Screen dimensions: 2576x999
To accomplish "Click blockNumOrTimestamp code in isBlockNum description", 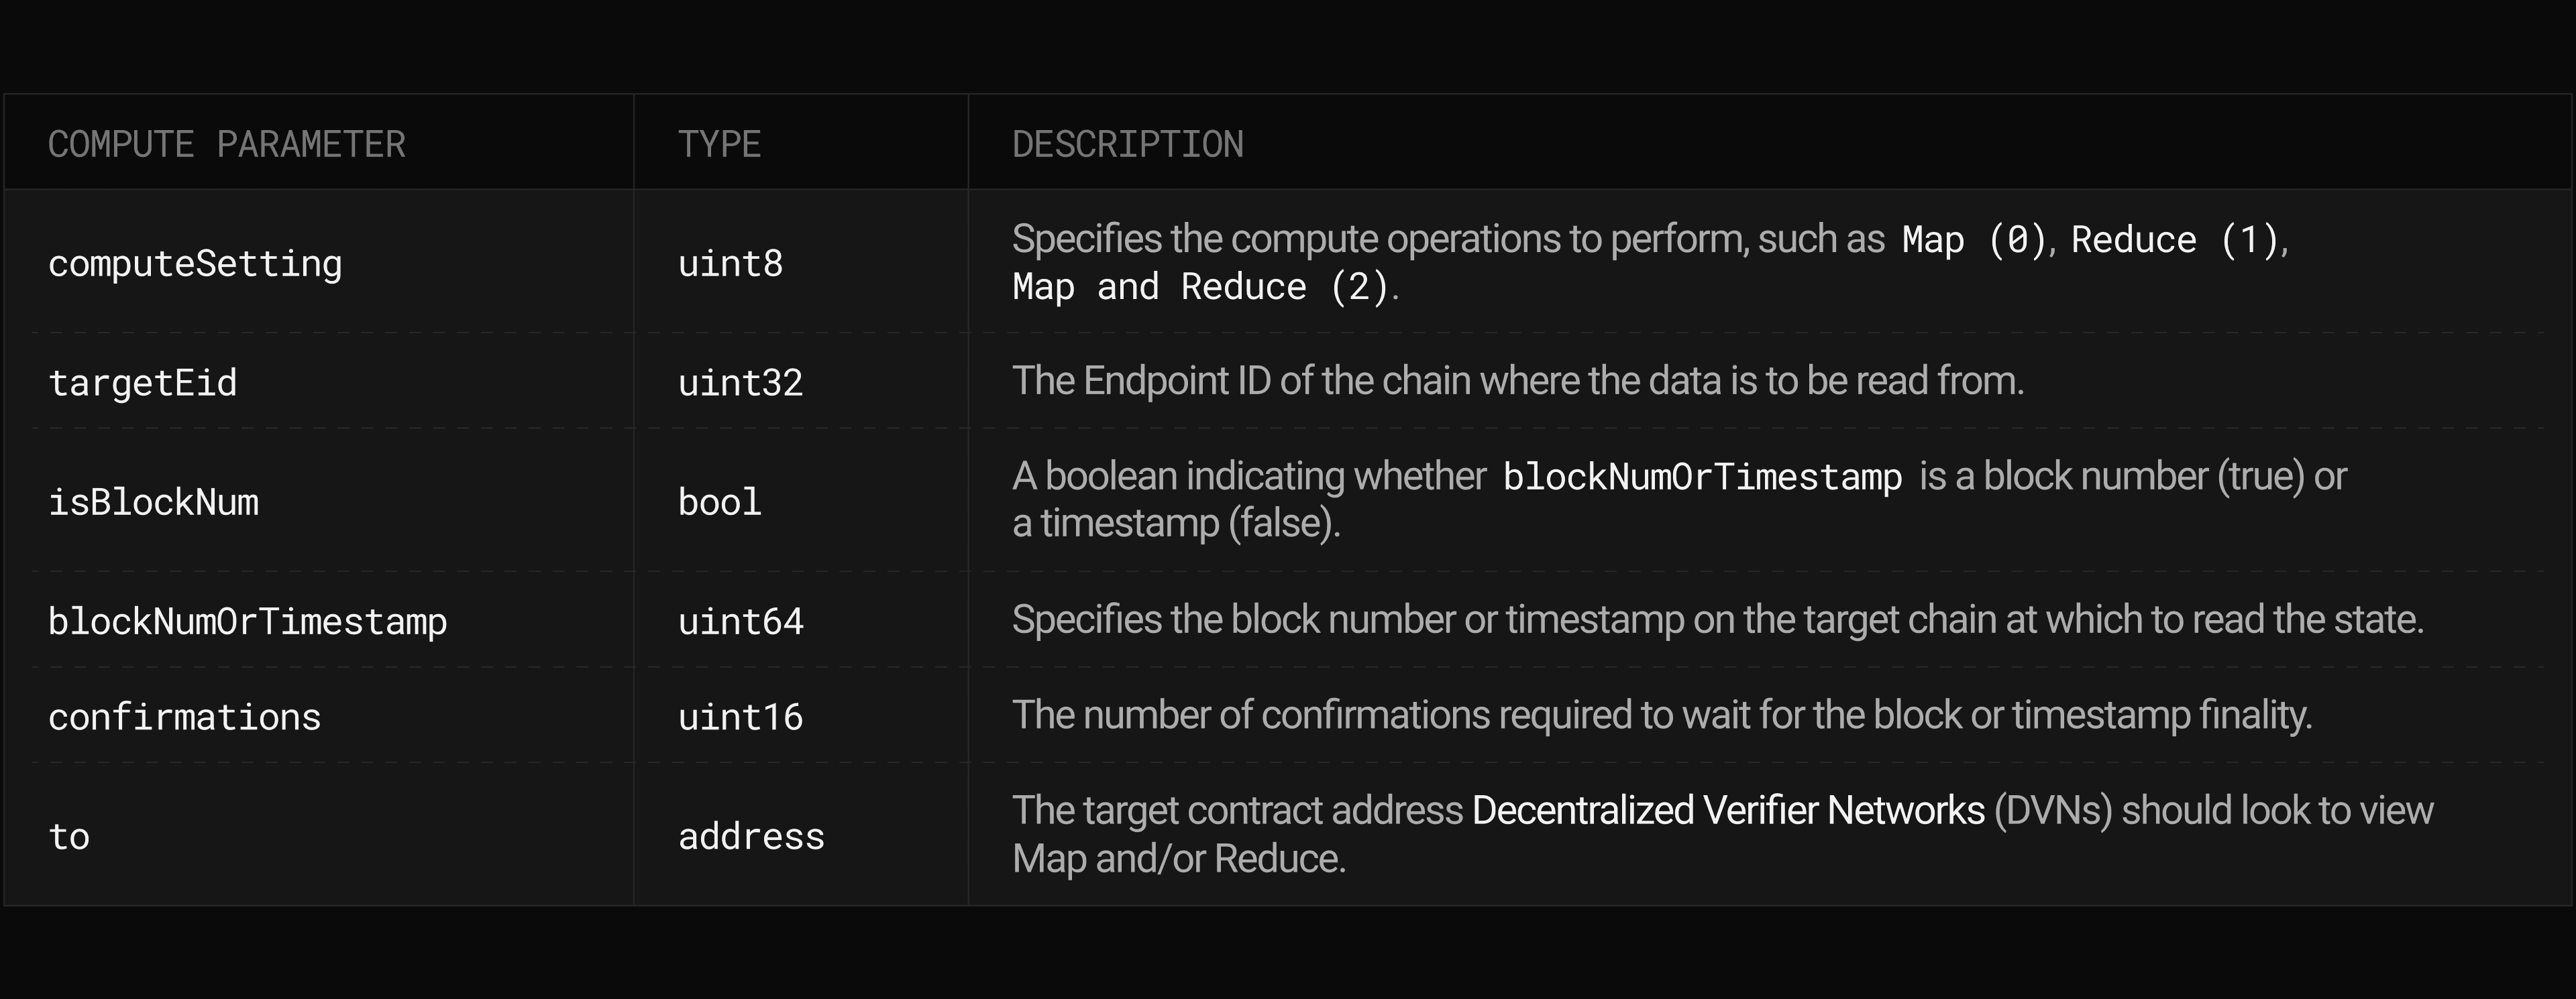I will [1702, 477].
